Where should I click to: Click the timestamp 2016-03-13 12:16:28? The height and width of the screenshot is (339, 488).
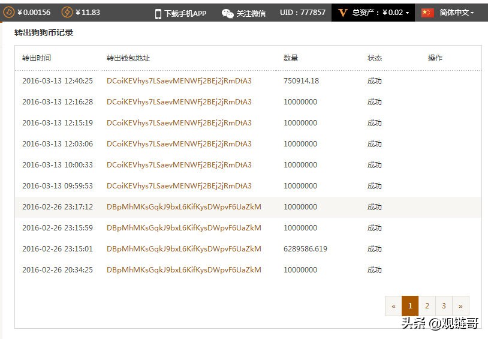point(58,102)
